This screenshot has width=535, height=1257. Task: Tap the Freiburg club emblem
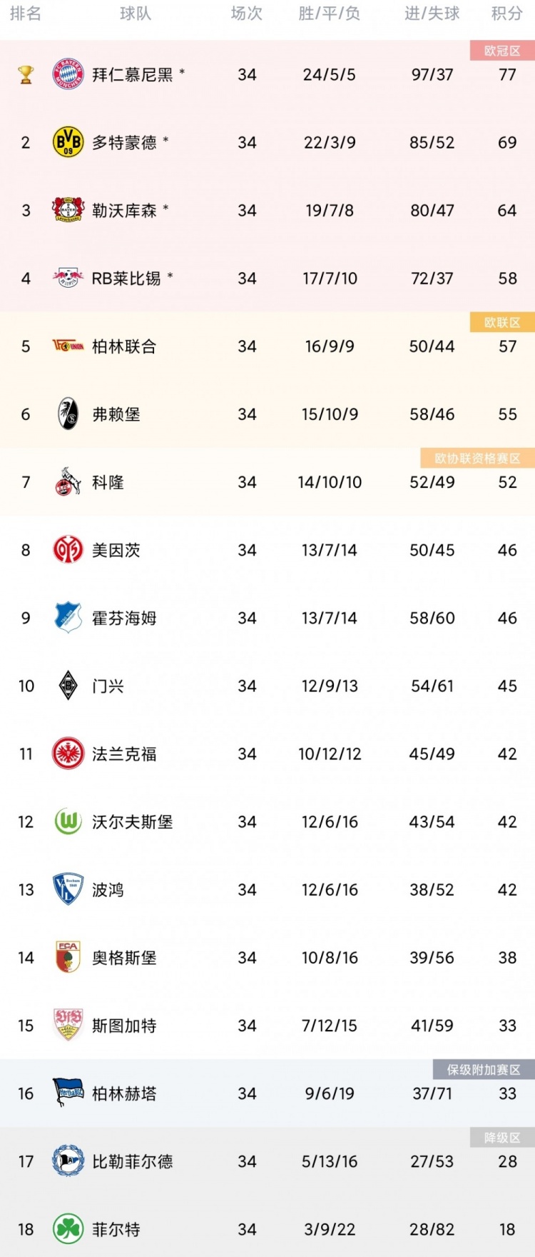(x=68, y=414)
